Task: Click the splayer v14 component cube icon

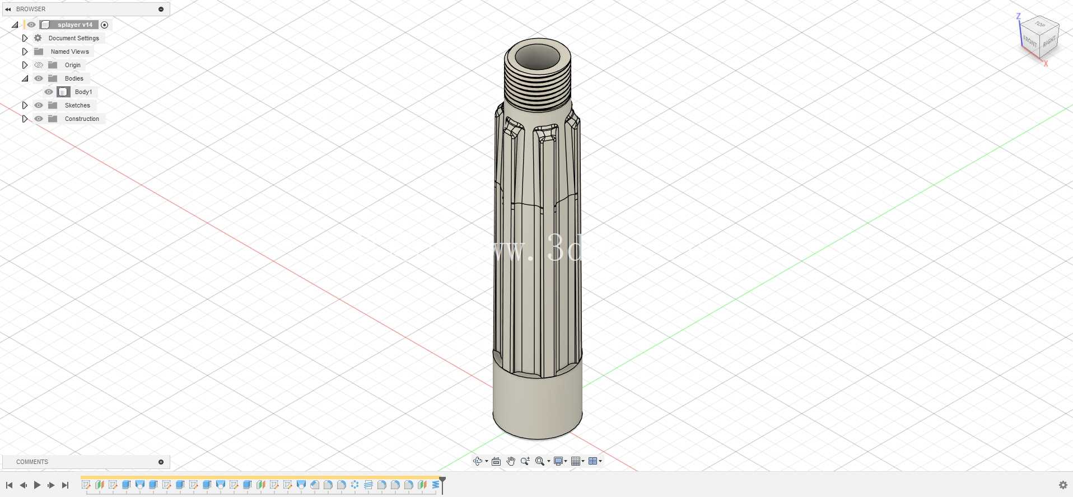Action: click(45, 25)
